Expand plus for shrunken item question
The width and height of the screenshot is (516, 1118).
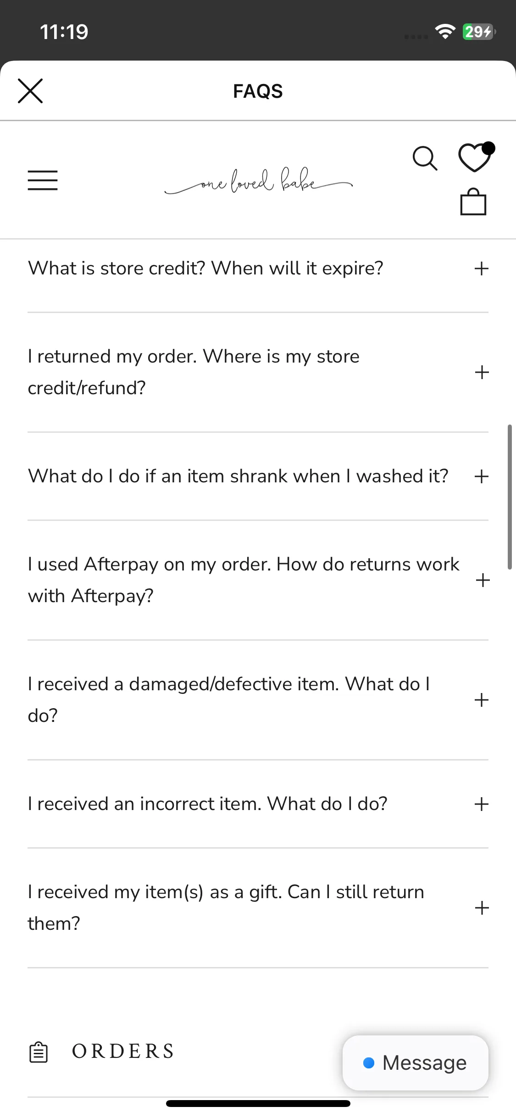[x=481, y=476]
